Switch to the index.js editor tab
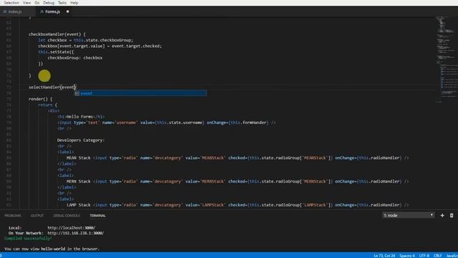Viewport: 458px width, 258px height. tap(14, 11)
